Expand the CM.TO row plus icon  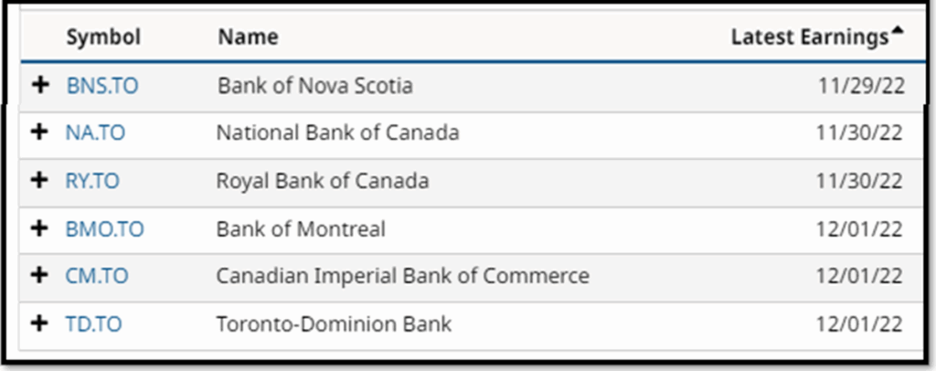(x=40, y=276)
